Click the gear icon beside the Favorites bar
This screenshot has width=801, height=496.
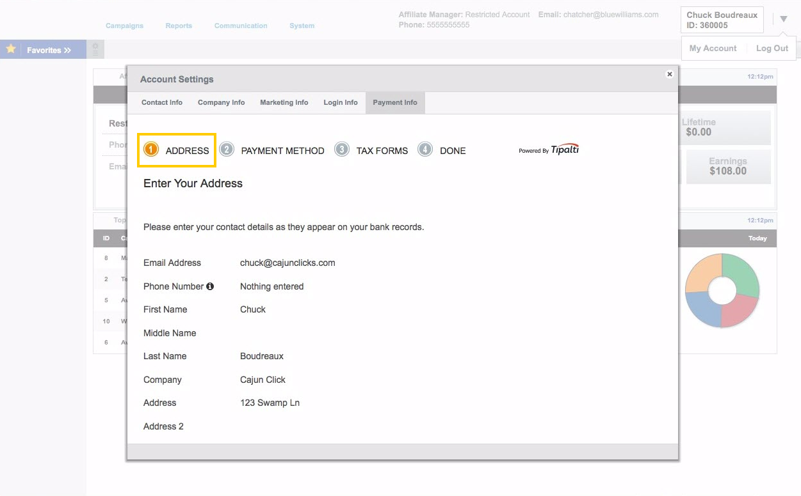pyautogui.click(x=95, y=49)
